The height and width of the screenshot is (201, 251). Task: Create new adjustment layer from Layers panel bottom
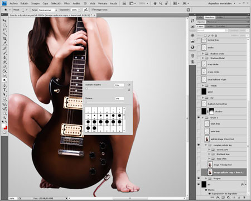click(229, 197)
